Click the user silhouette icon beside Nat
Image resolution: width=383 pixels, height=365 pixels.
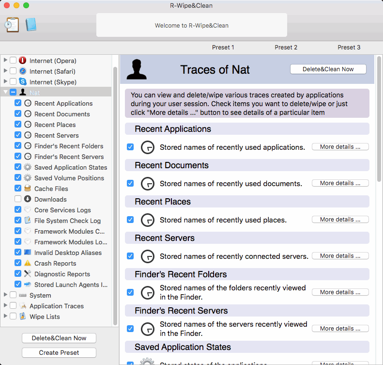(23, 92)
